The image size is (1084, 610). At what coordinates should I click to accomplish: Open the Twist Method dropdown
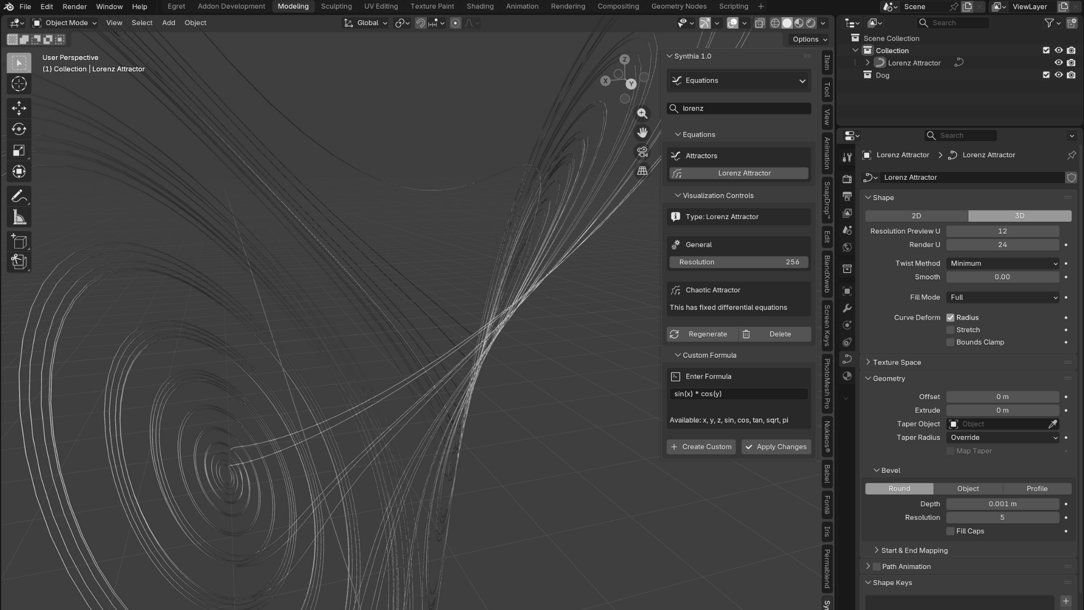pyautogui.click(x=1003, y=263)
